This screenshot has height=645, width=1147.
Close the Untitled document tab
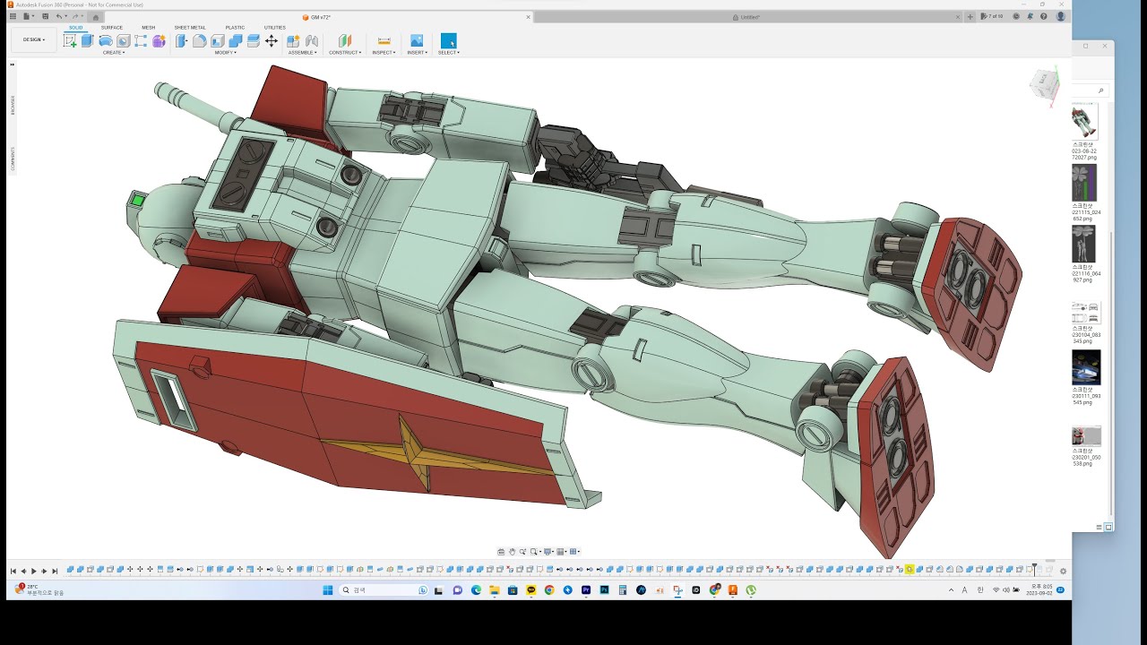pyautogui.click(x=958, y=17)
